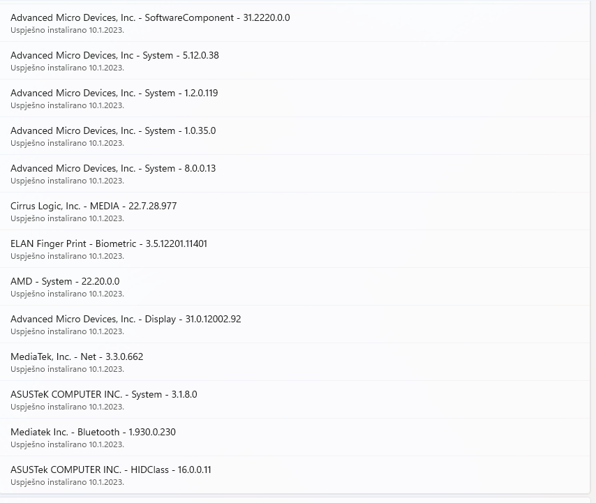Click Advanced Micro Devices System 5.12.0.38 entry
596x503 pixels.
295,61
